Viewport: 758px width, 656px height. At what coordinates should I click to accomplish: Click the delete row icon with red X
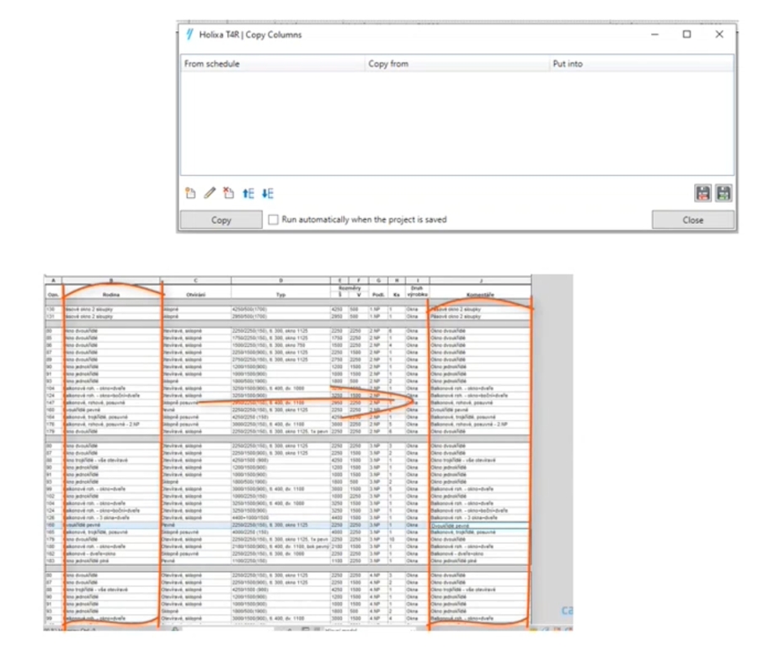(228, 193)
